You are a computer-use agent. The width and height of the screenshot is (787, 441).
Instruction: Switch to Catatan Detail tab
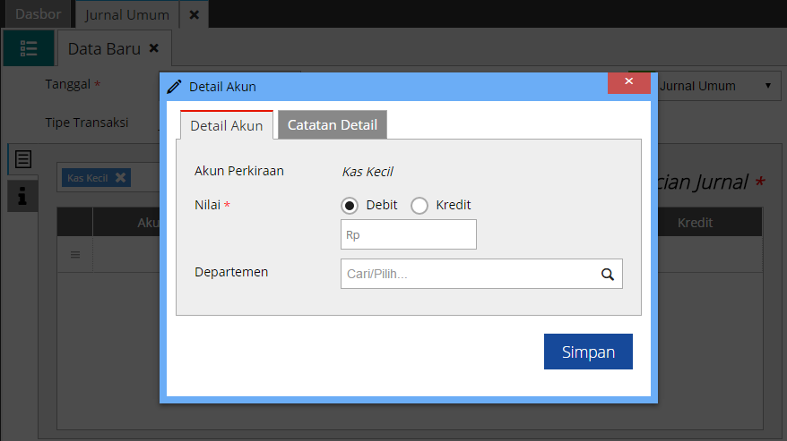pyautogui.click(x=332, y=125)
